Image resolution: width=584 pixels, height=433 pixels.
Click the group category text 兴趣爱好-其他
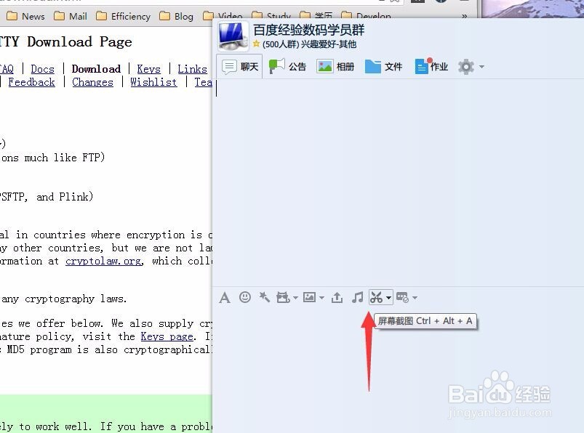pos(329,44)
